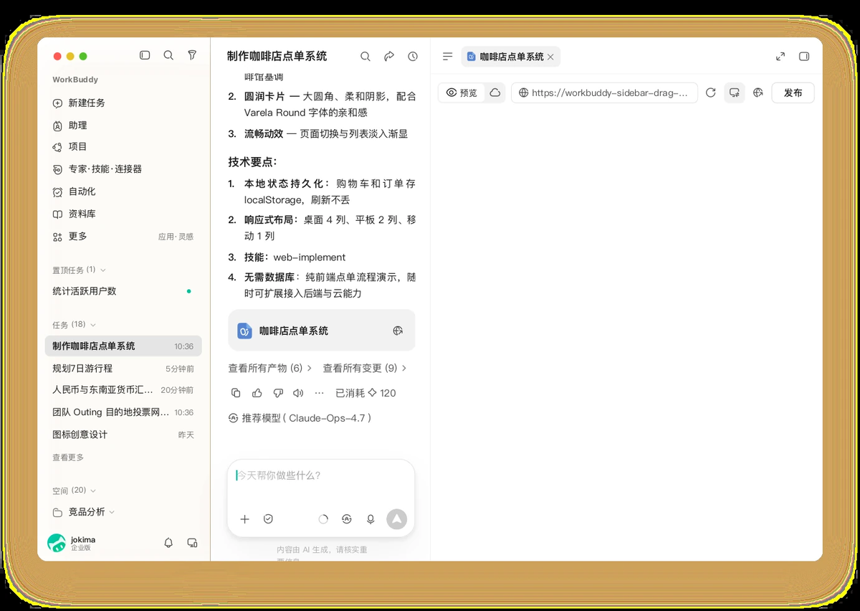
Task: Expand 查看所有产物 (6)
Action: pos(270,368)
